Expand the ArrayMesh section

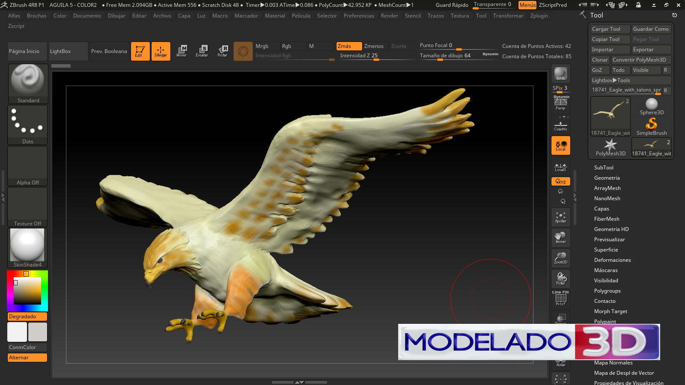pyautogui.click(x=608, y=188)
